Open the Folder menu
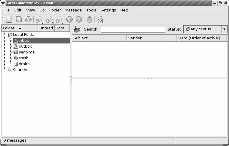 55,10
